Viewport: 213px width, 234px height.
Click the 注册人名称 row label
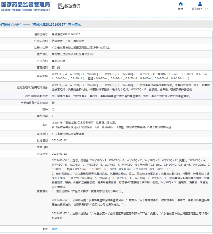click(x=41, y=41)
